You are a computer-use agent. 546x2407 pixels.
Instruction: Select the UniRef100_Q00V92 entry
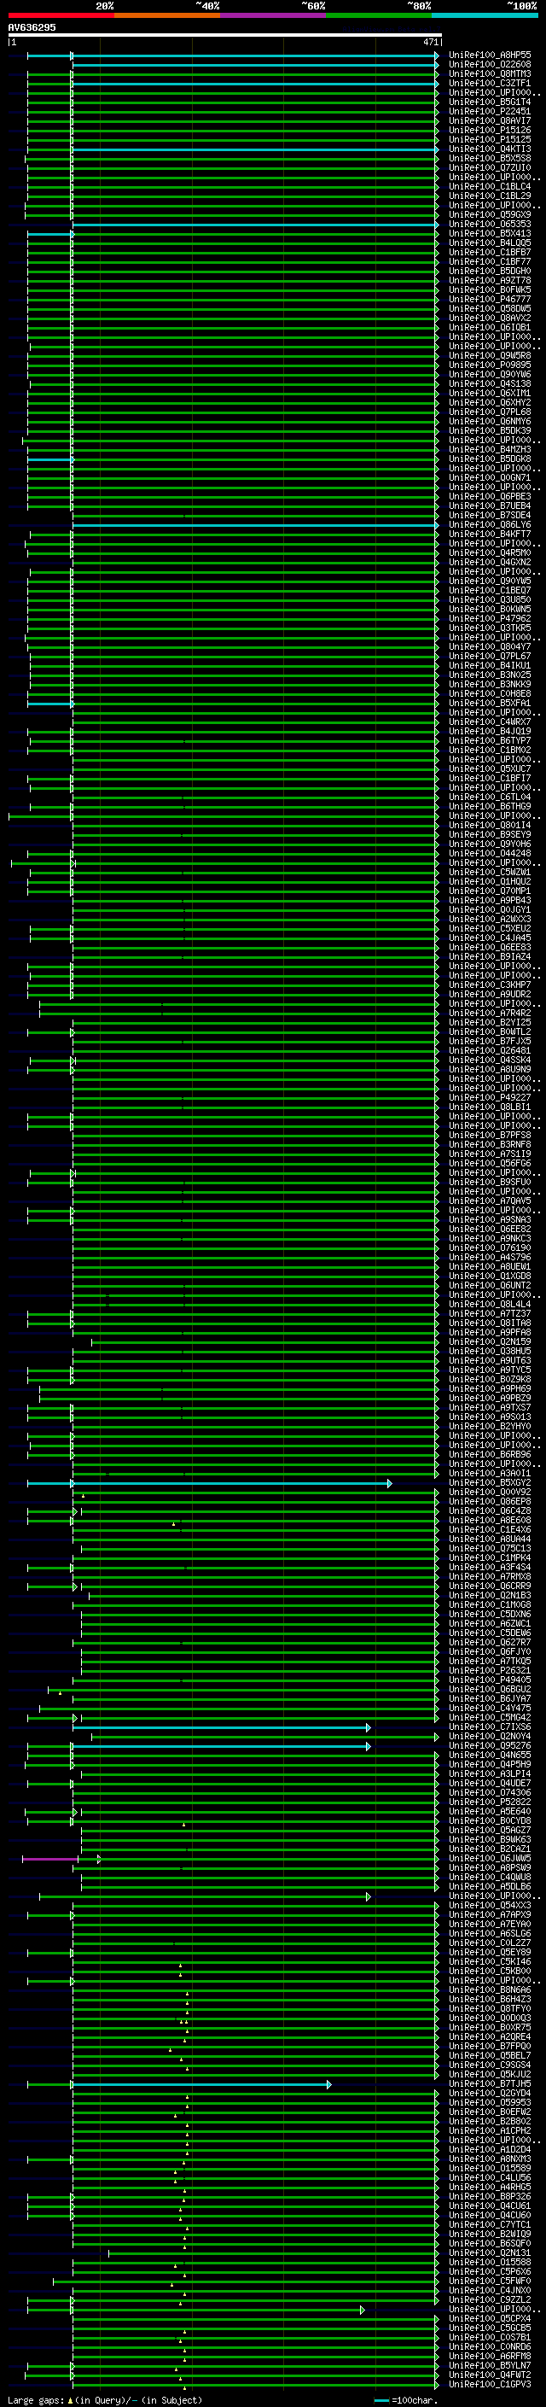[x=490, y=1493]
